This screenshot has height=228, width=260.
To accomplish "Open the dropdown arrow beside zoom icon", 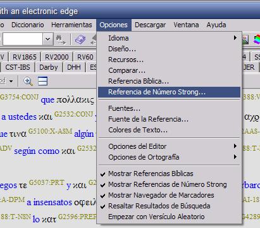I will click(11, 81).
